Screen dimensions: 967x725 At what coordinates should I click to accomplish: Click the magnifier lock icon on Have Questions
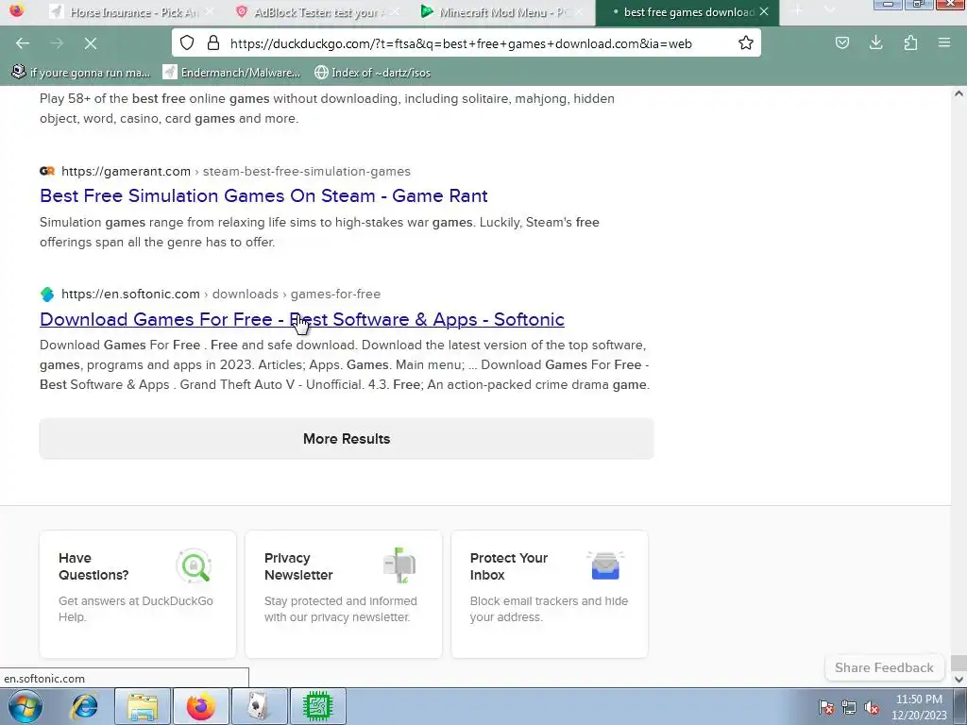tap(195, 566)
